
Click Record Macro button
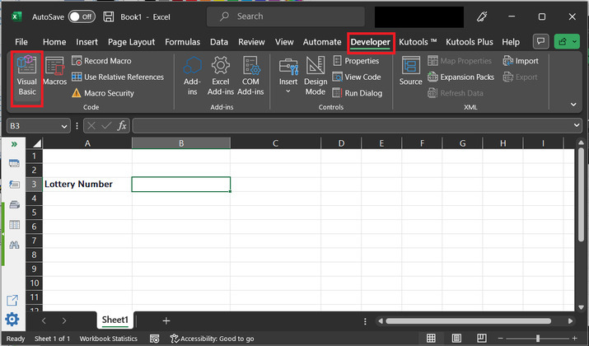101,61
